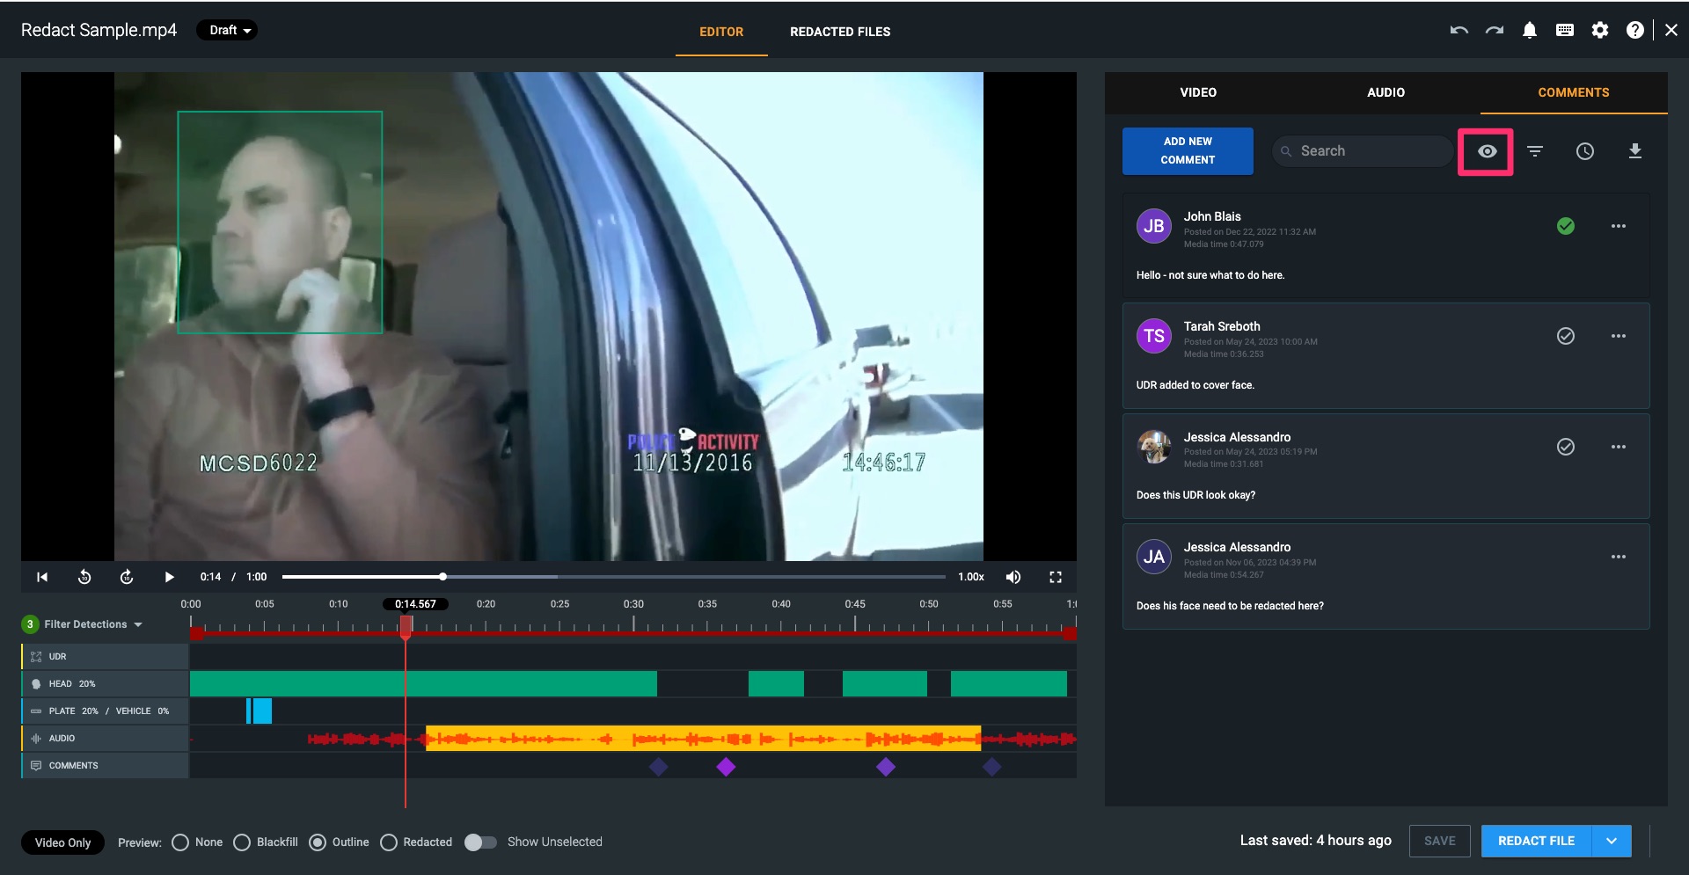Open keyboard shortcuts icon
The height and width of the screenshot is (875, 1689).
[1564, 31]
